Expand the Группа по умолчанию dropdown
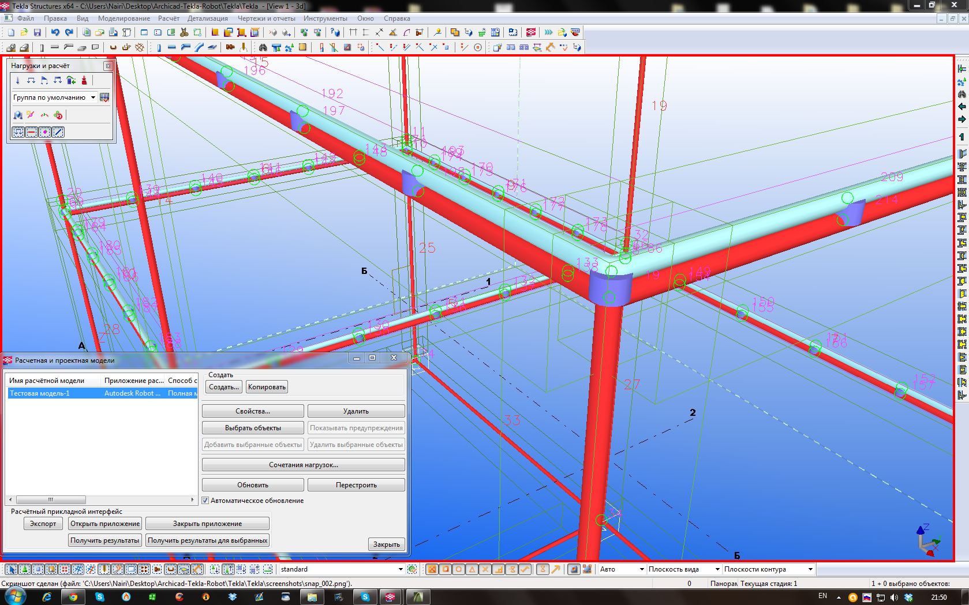This screenshot has width=969, height=605. click(93, 97)
